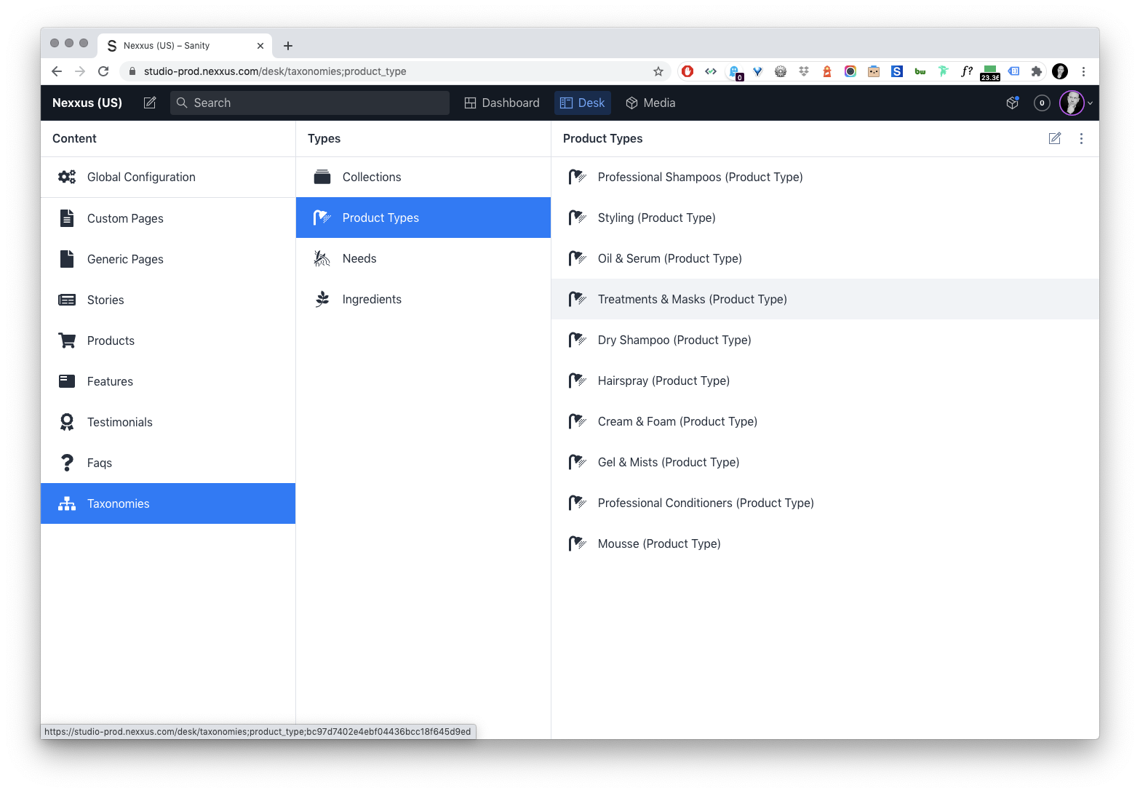This screenshot has width=1140, height=793.
Task: Click the Stories list icon
Action: point(67,300)
